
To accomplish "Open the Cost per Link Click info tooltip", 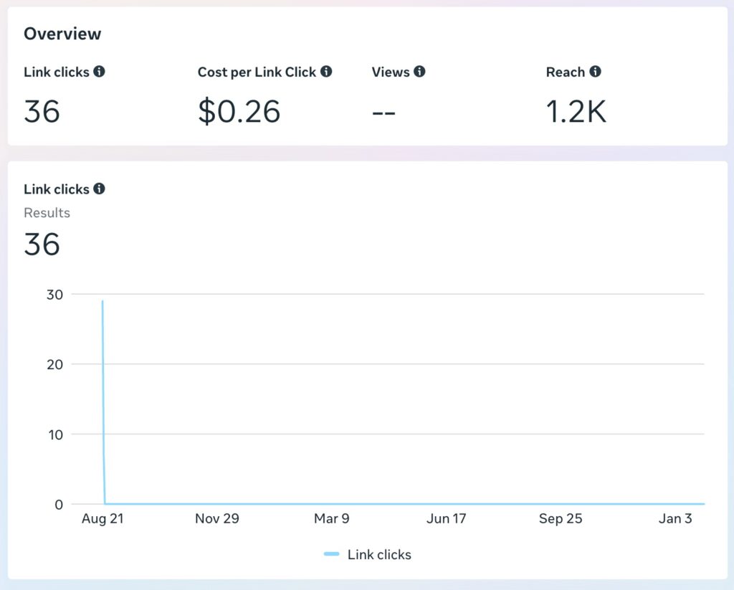I will pos(326,72).
